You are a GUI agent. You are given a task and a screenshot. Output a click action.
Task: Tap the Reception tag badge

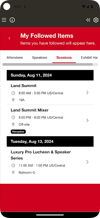coord(18,132)
